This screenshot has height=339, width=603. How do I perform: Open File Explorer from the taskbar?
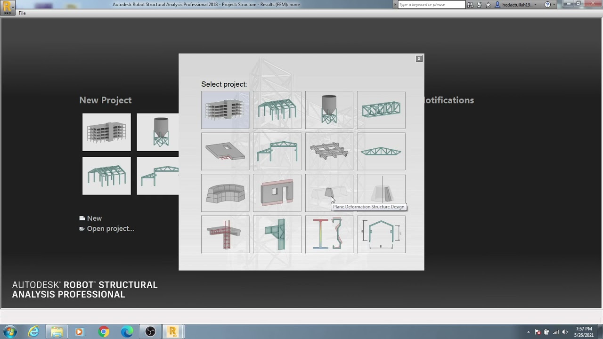pyautogui.click(x=57, y=331)
